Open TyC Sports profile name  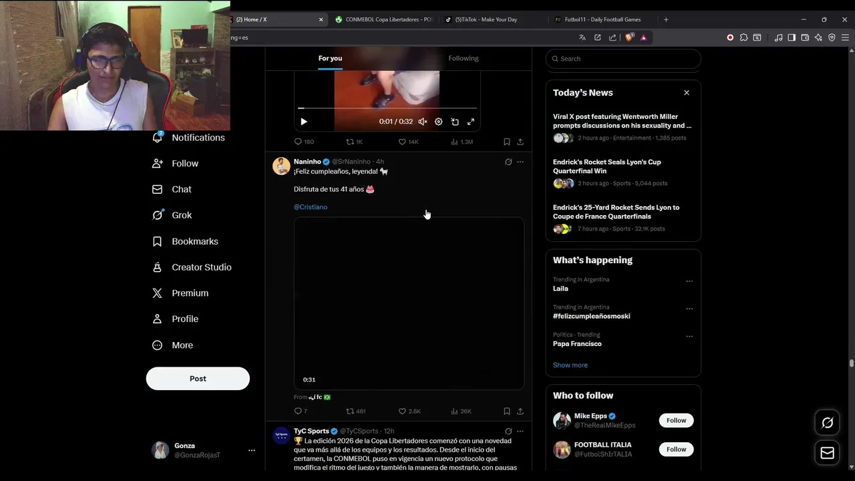(311, 431)
